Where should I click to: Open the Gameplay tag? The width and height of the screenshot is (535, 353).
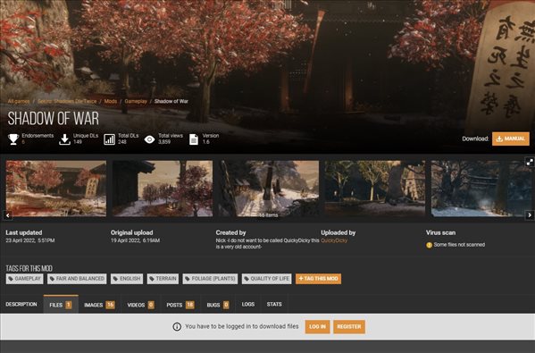tap(25, 279)
